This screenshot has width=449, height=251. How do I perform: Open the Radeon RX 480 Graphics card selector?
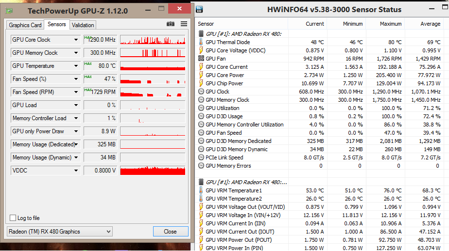[x=60, y=232]
